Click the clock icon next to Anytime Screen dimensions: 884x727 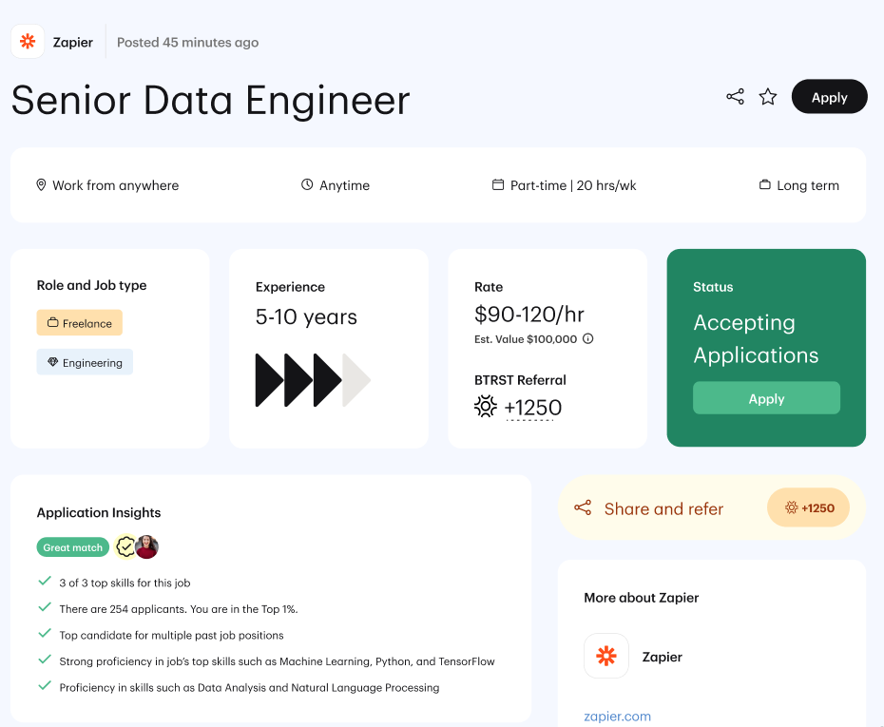(x=307, y=184)
